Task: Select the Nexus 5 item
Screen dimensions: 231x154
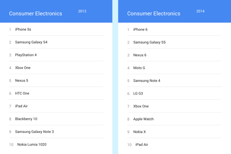Action: pyautogui.click(x=22, y=81)
